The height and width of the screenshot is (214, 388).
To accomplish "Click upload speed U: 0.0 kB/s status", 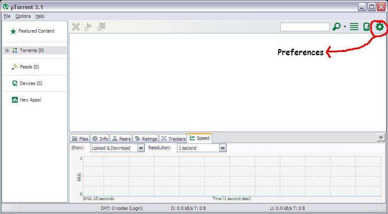I will coord(287,208).
